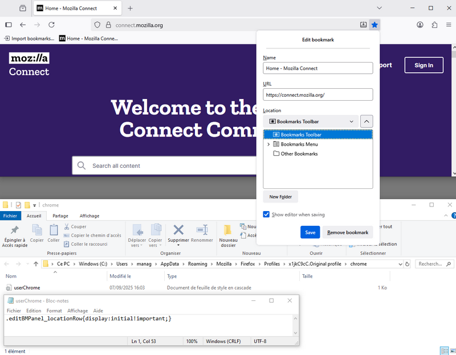
Task: Go back with the browser's back arrow
Action: [x=23, y=25]
